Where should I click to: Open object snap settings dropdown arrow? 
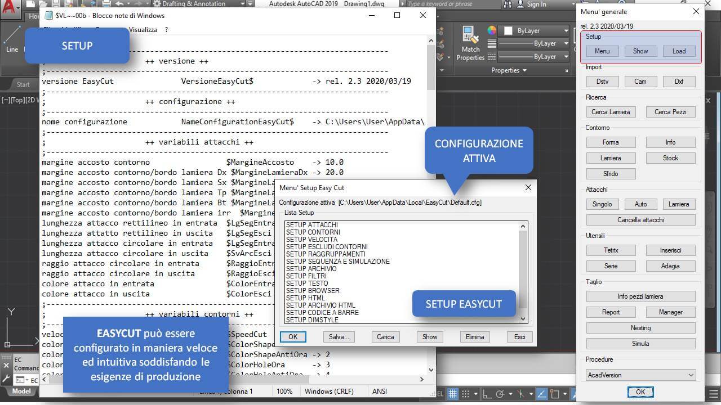click(x=564, y=394)
